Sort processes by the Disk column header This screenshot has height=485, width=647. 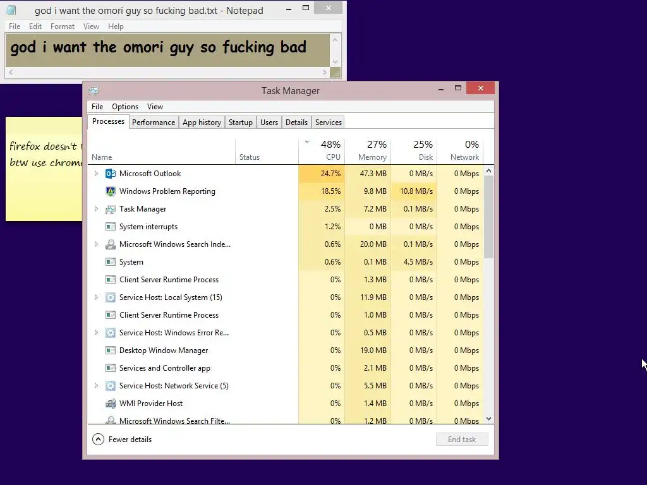(x=414, y=152)
